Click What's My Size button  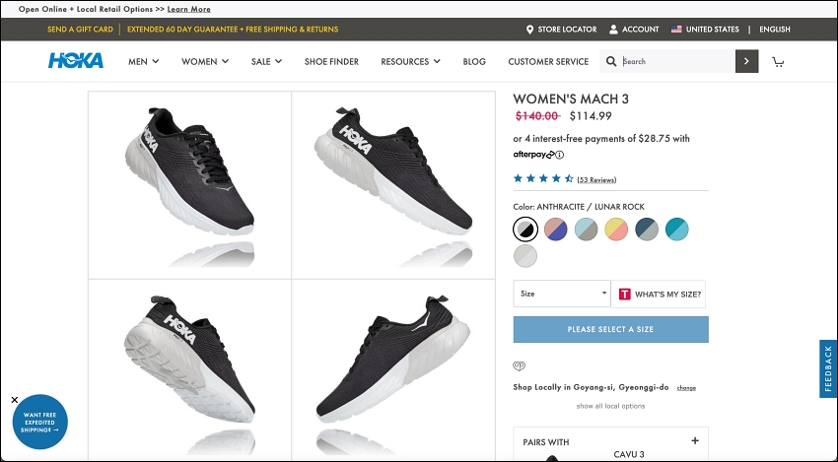(659, 294)
